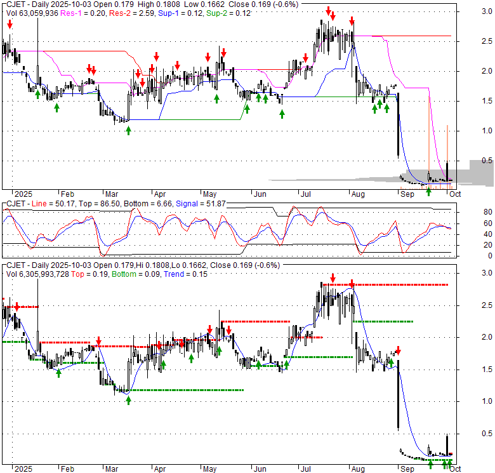Click the 0 value on the oscillator axis
Image resolution: width=495 pixels, height=473 pixels.
point(490,256)
